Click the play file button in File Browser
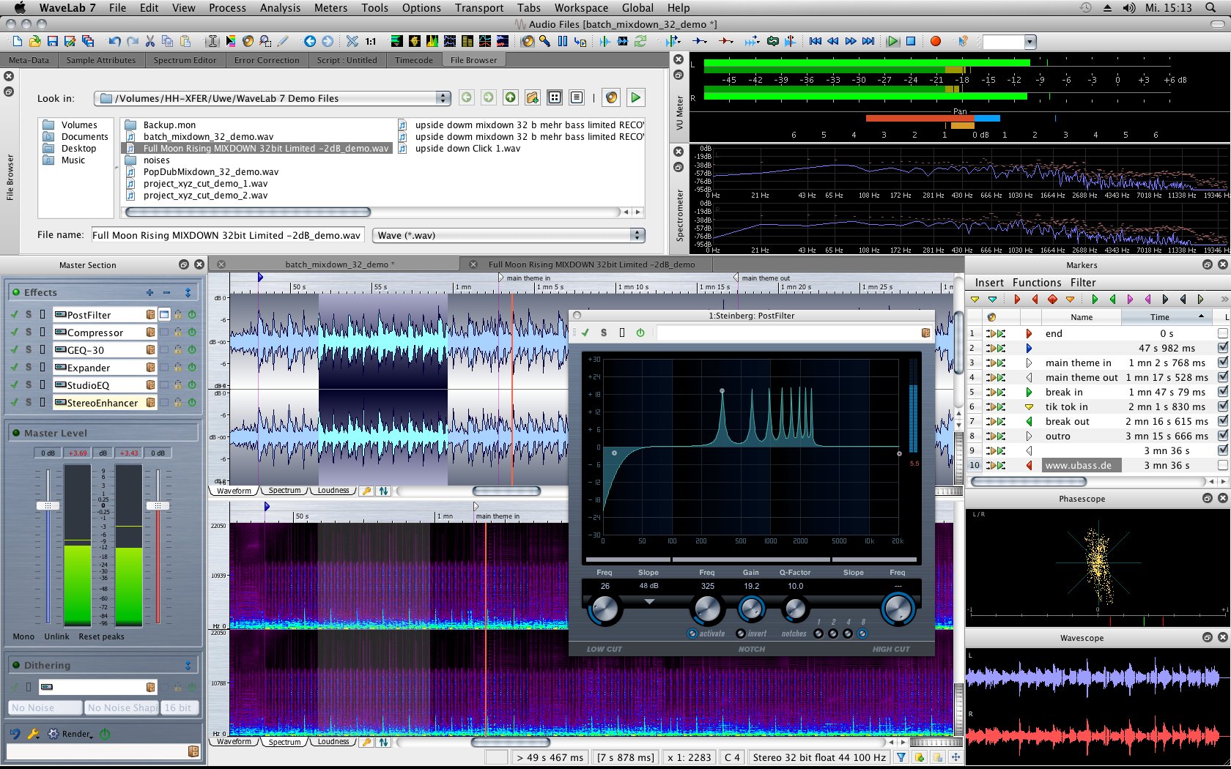The image size is (1231, 769). pyautogui.click(x=635, y=97)
